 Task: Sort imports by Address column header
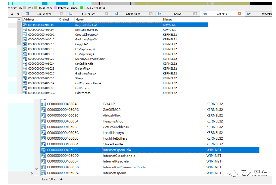pyautogui.click(x=40, y=20)
